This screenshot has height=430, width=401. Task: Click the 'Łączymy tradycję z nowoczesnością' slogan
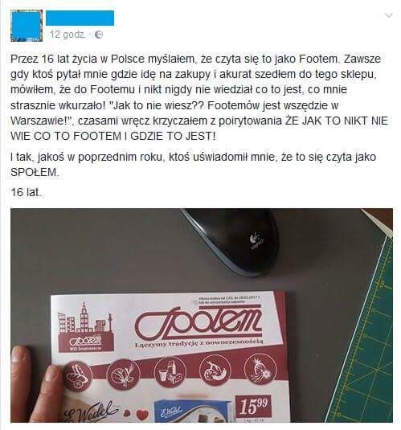(199, 343)
